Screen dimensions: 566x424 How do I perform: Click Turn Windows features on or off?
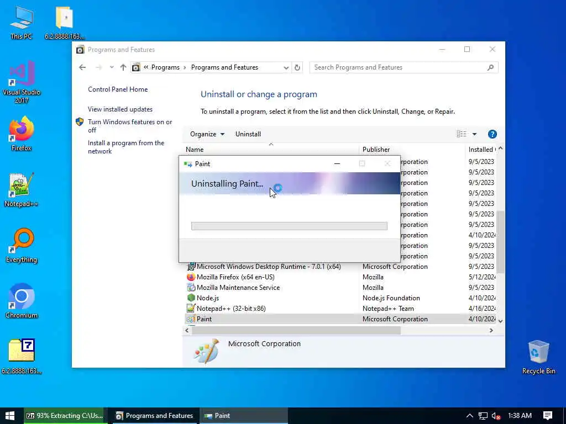(130, 126)
